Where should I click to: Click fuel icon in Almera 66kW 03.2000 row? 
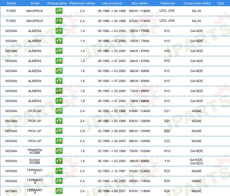coord(59,71)
